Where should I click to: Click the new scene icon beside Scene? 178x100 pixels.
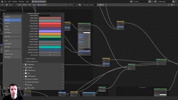(150, 2)
